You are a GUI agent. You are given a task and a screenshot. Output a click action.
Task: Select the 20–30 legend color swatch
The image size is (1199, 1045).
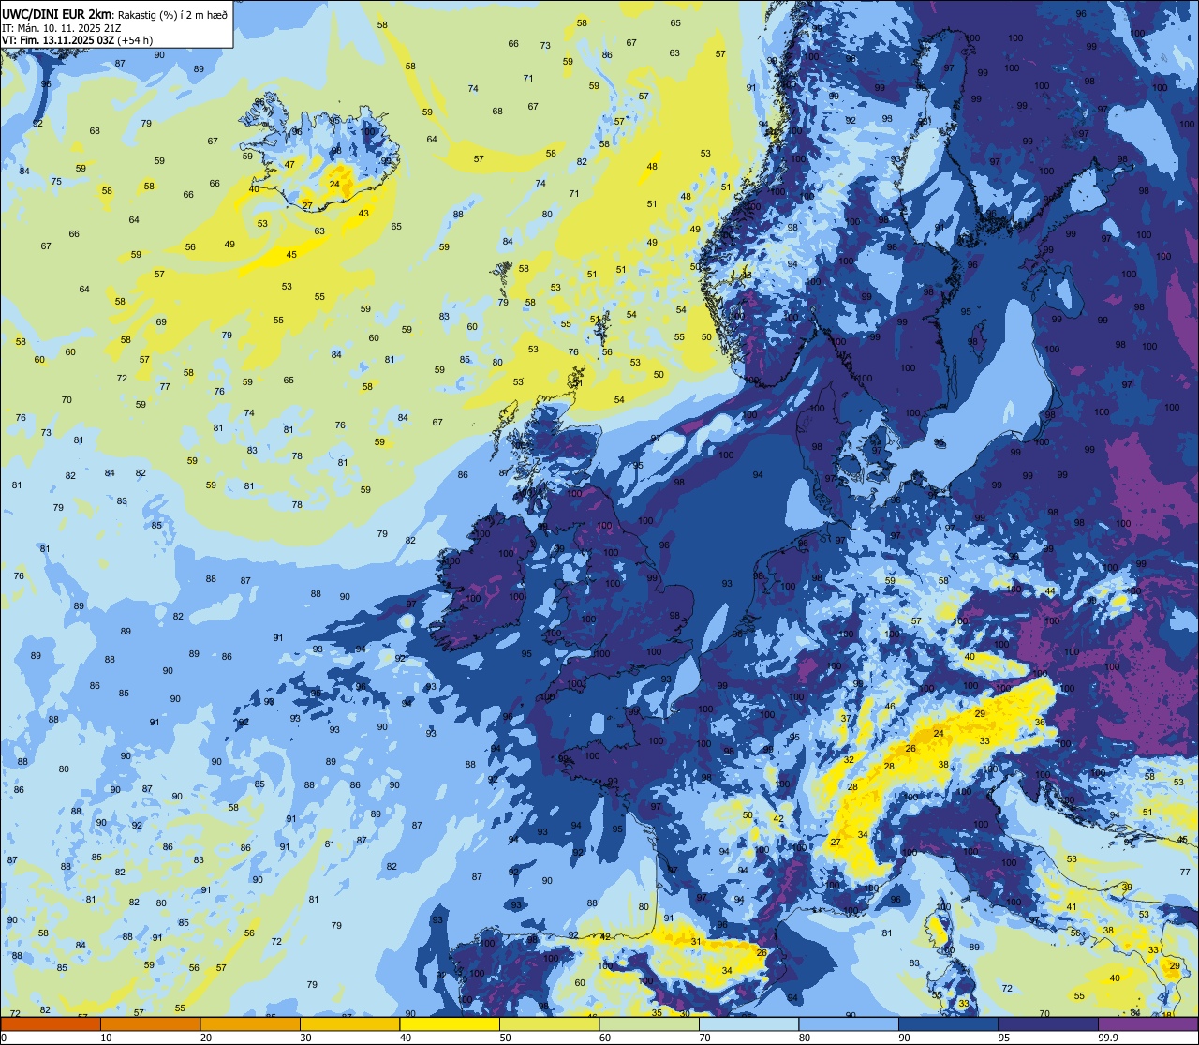(250, 1023)
